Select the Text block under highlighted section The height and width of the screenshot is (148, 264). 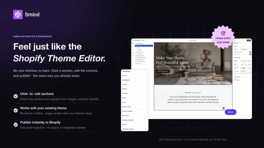[x=139, y=48]
